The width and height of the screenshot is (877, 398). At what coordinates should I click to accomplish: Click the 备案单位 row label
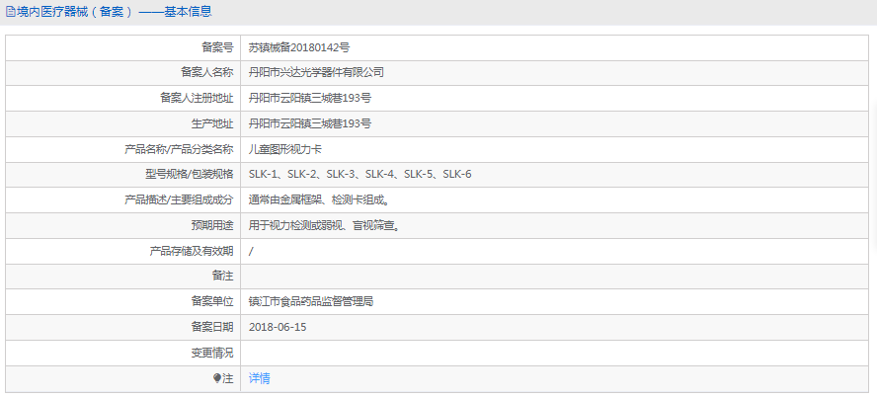click(212, 302)
